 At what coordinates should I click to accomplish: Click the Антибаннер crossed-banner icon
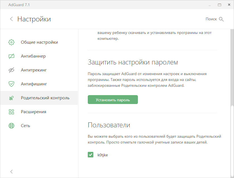pos(11,56)
